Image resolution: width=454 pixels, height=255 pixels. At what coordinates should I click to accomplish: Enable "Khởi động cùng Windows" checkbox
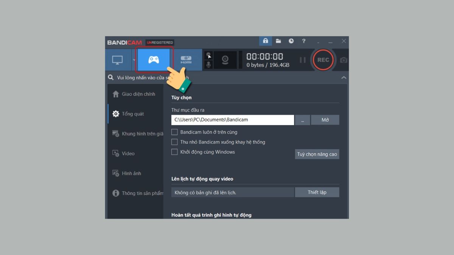(174, 152)
